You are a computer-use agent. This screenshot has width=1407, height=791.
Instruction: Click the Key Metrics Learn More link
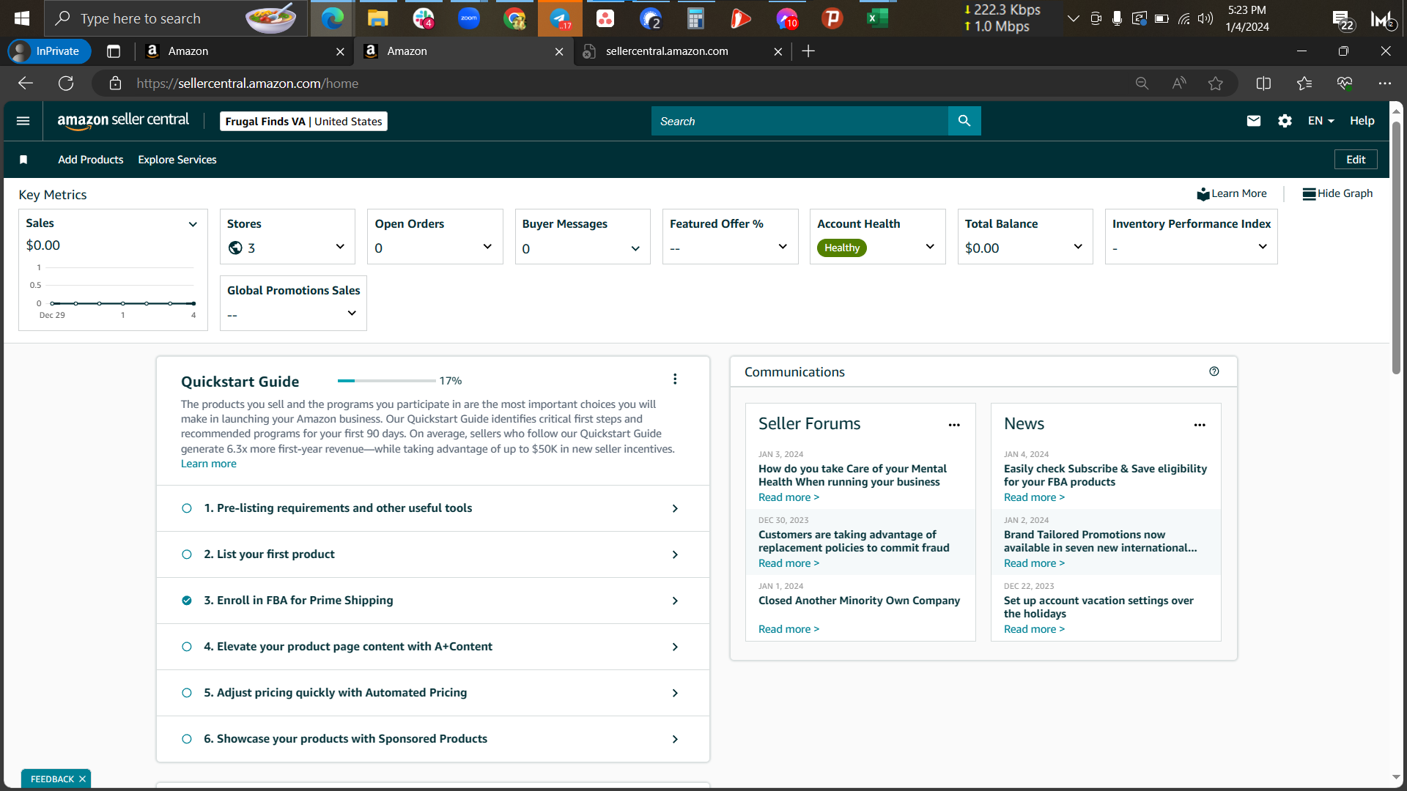coord(1232,193)
